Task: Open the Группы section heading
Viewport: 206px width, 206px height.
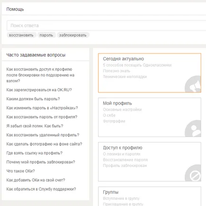Action: (x=111, y=192)
